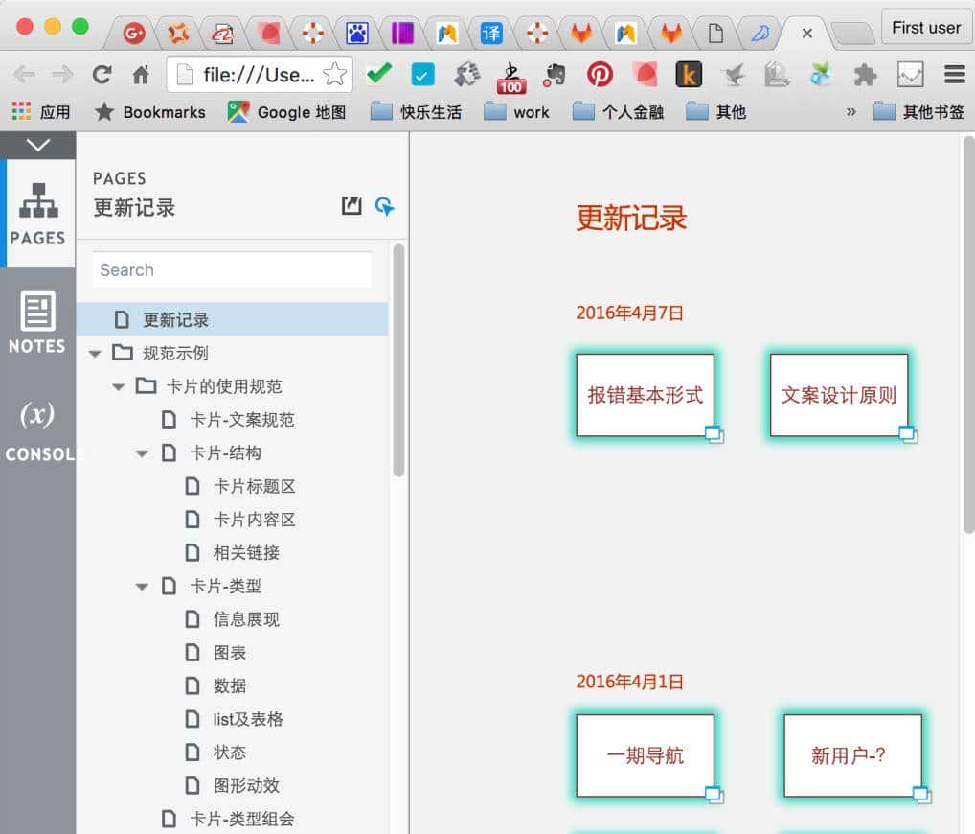Click the Evernote extension icon
The width and height of the screenshot is (975, 834).
[556, 73]
